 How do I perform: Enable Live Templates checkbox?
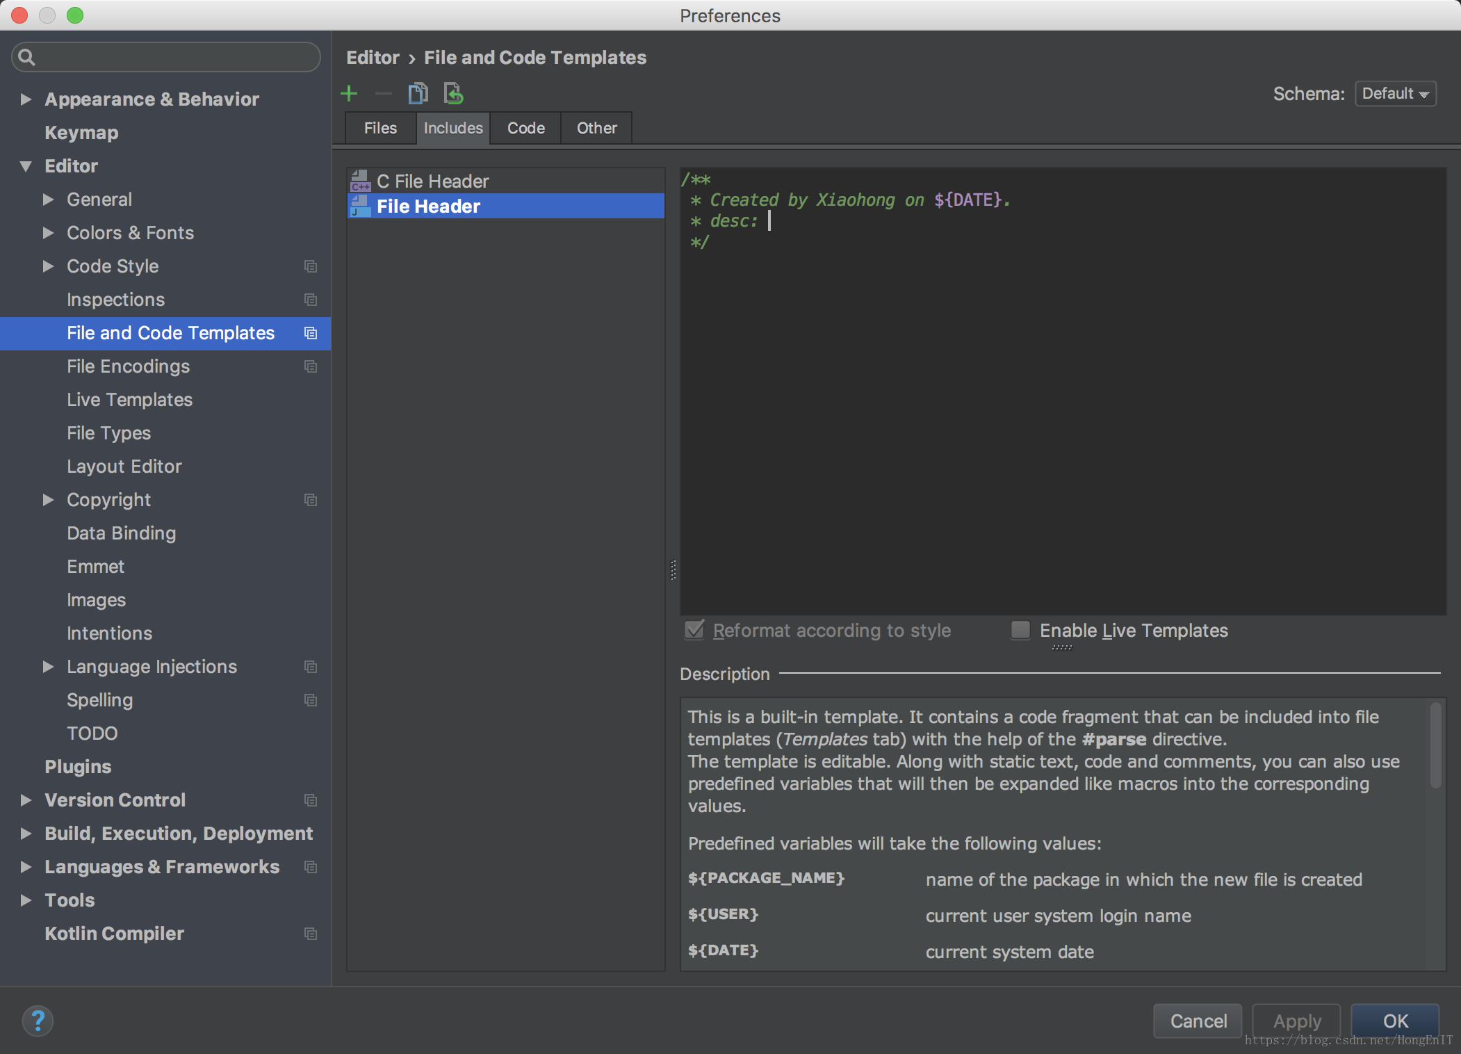coord(1020,630)
